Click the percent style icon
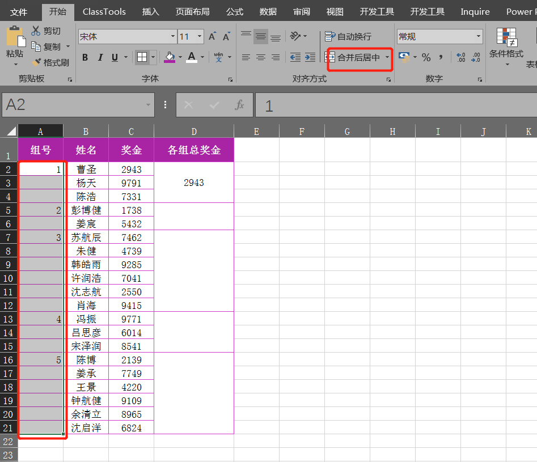Screen dimensions: 537x462 [x=426, y=57]
